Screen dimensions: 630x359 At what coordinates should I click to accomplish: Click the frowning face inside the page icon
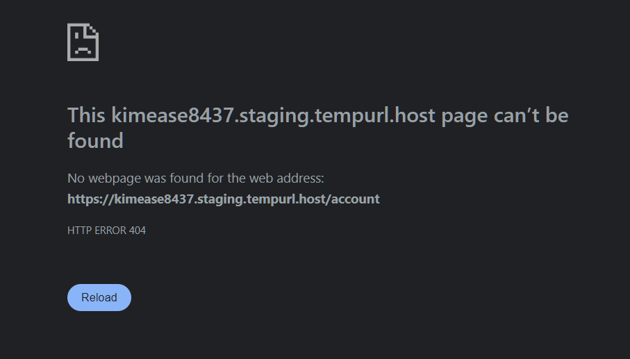pyautogui.click(x=81, y=48)
